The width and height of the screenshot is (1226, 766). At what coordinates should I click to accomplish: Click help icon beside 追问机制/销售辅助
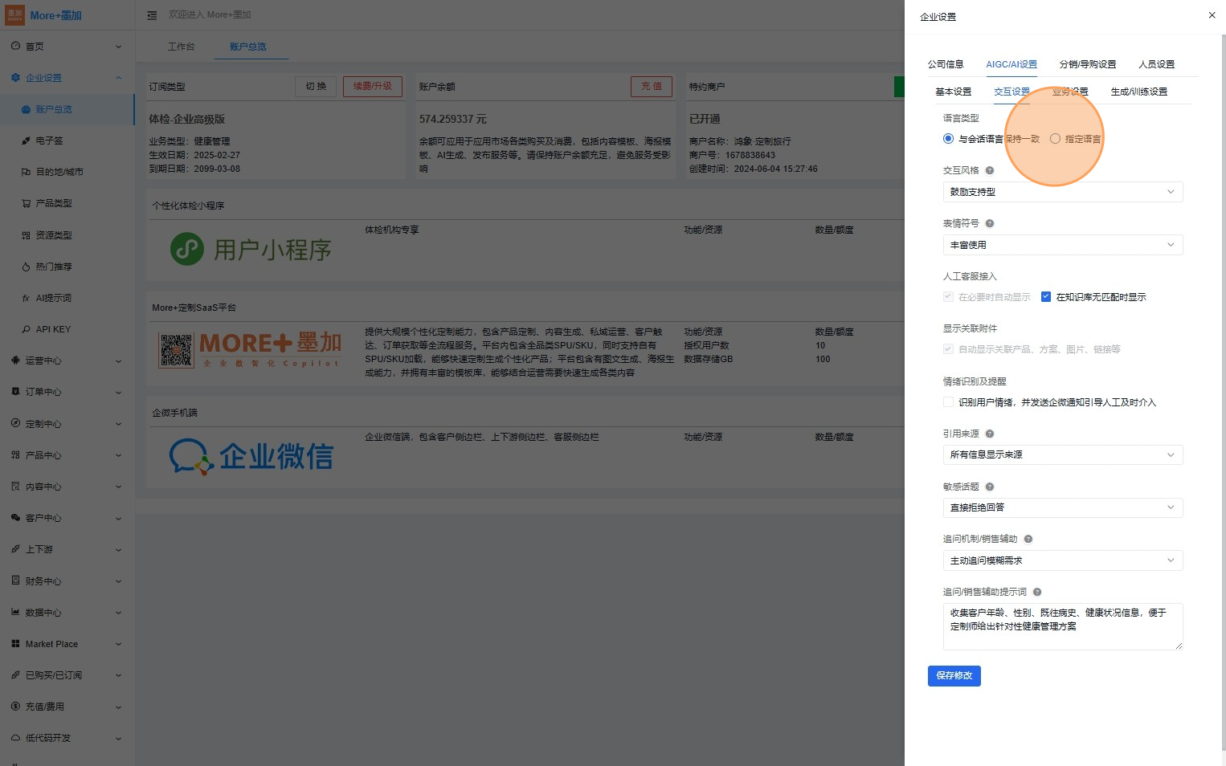[1028, 540]
